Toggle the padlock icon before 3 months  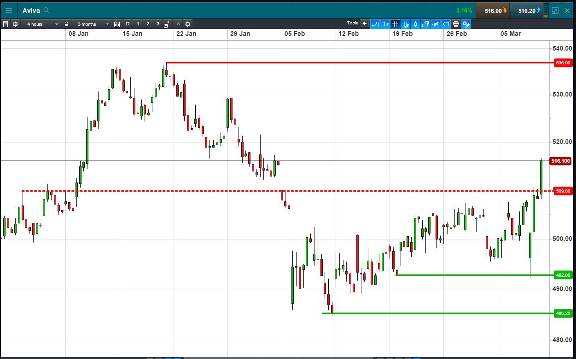click(x=66, y=24)
